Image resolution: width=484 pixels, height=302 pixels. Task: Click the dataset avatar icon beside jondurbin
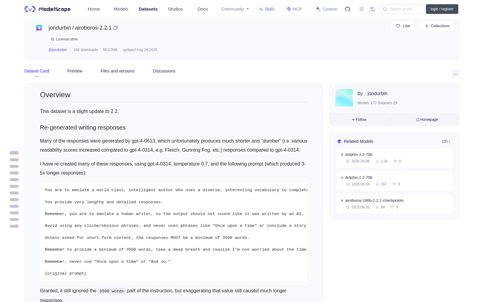click(x=39, y=28)
